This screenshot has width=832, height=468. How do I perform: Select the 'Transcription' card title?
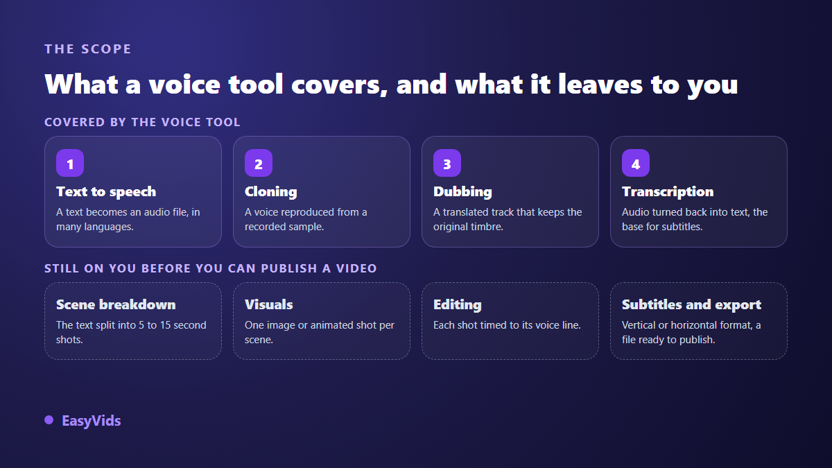[668, 192]
